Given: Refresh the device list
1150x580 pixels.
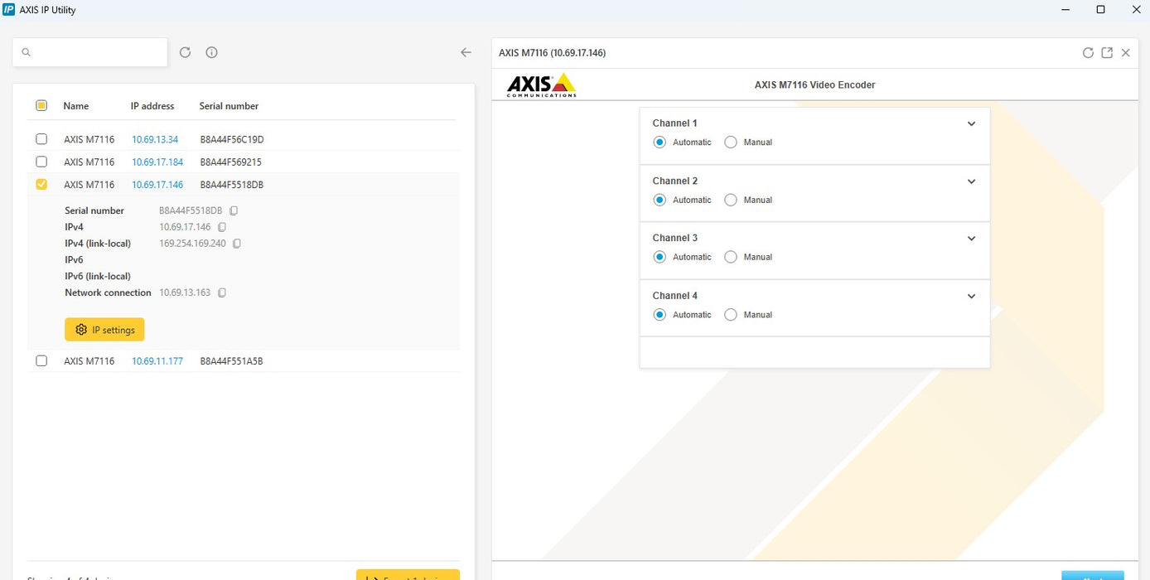Looking at the screenshot, I should 185,52.
